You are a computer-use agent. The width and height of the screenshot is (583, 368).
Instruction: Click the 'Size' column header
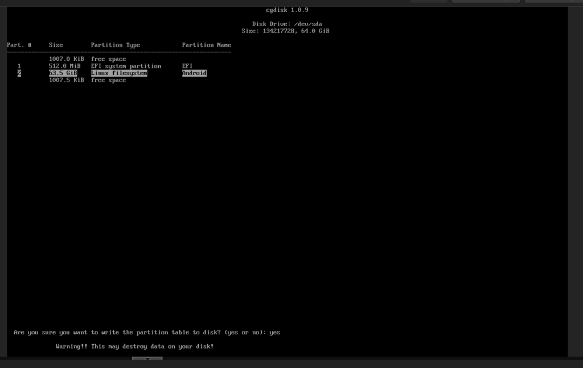click(x=56, y=45)
